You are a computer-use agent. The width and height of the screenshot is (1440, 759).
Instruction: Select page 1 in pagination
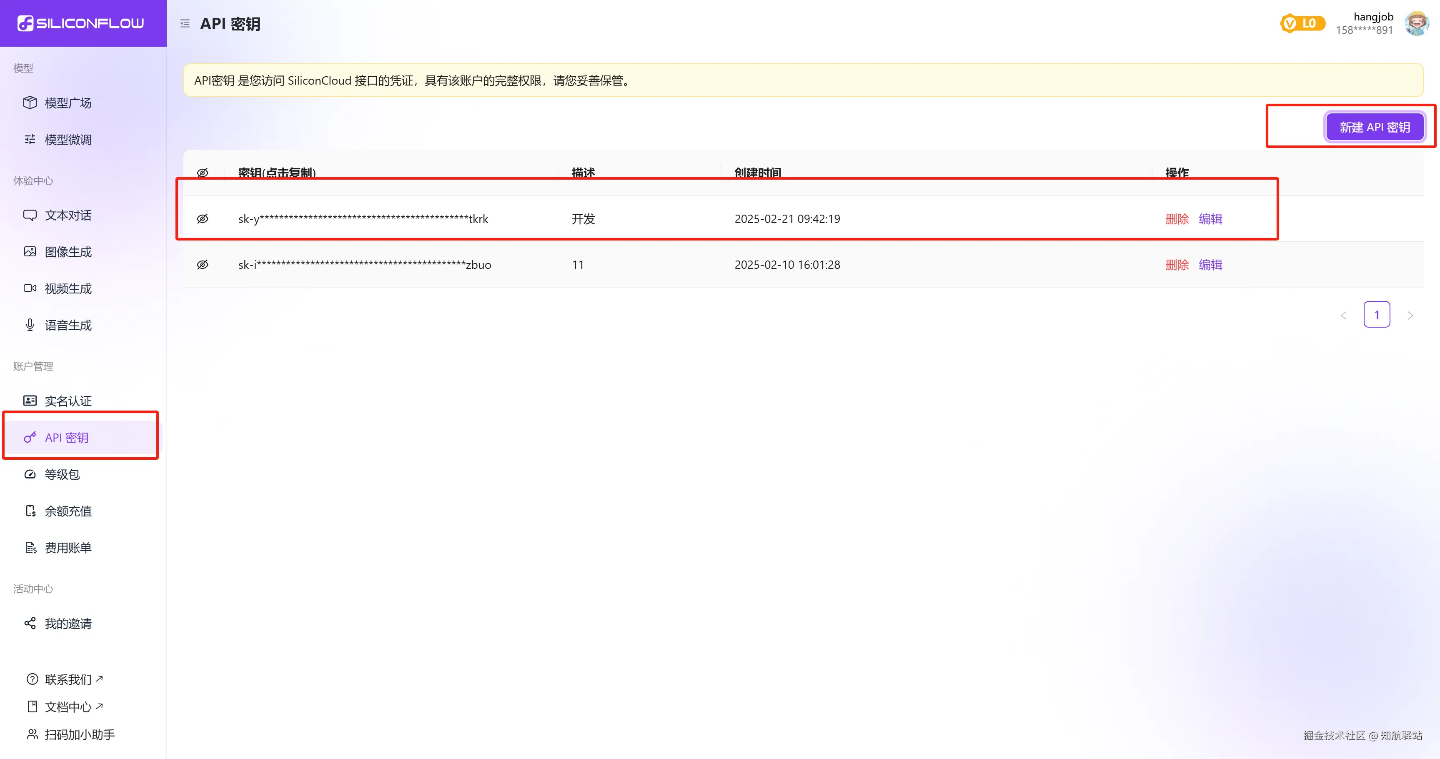[x=1376, y=315]
